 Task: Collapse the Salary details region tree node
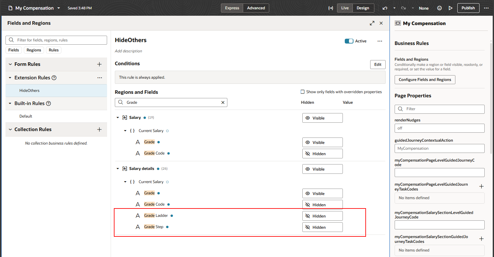(x=118, y=169)
